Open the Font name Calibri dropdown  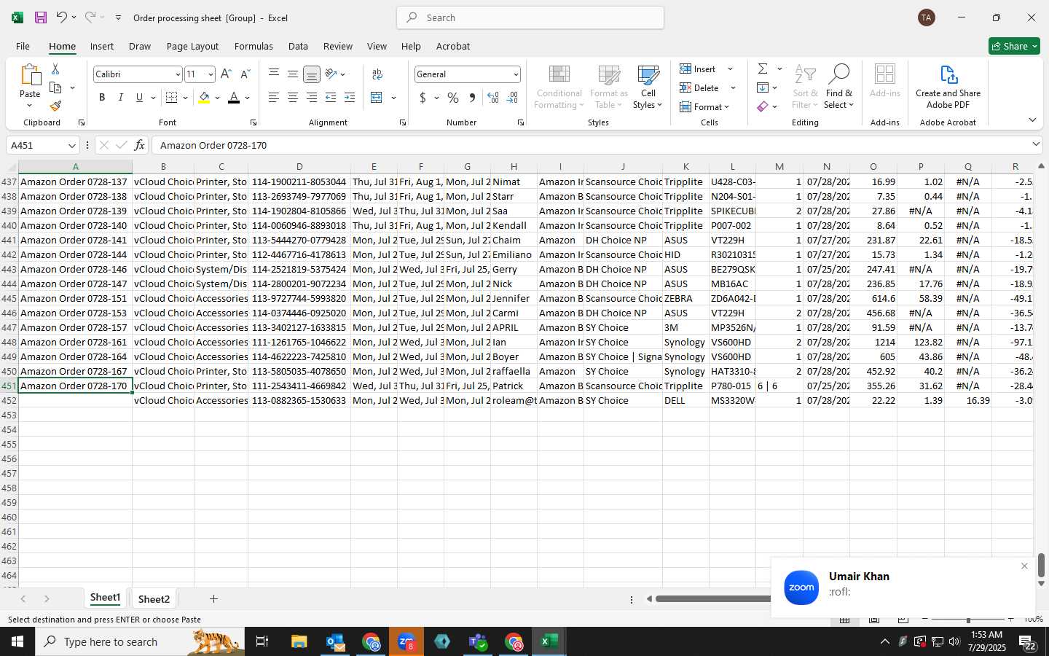pyautogui.click(x=177, y=74)
